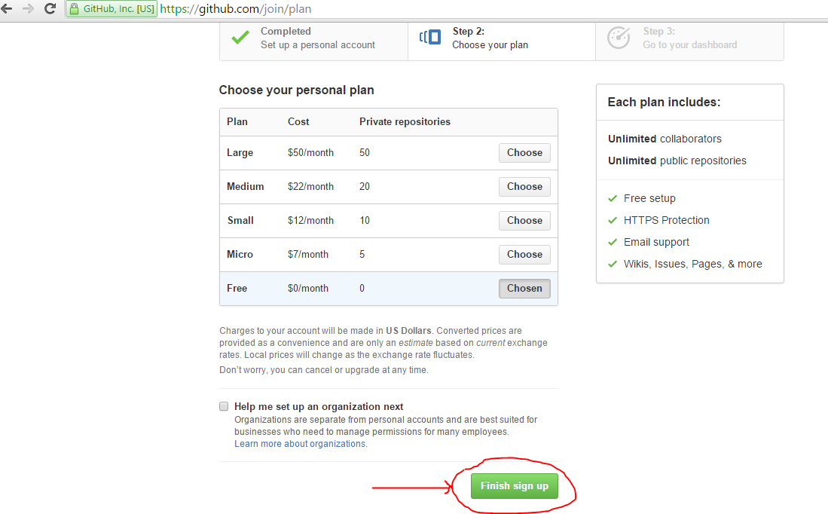828x514 pixels.
Task: Click the browser back arrow
Action: [10, 11]
